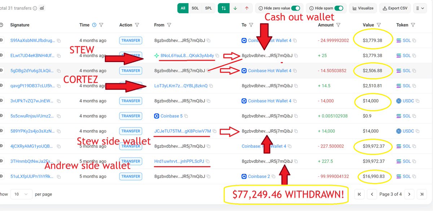
Task: Toggle time format with the clock icon
Action: (x=94, y=25)
